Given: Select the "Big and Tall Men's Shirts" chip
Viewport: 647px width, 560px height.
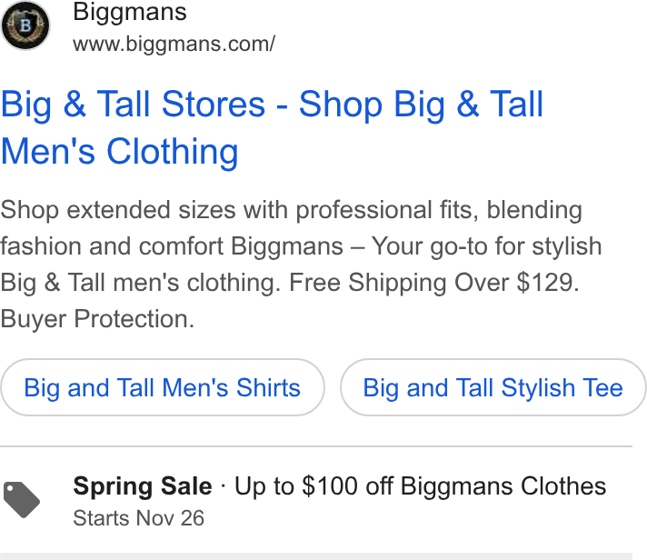Looking at the screenshot, I should coord(163,387).
